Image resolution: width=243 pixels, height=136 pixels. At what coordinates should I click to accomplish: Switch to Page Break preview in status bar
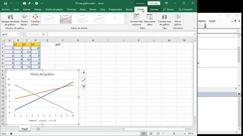(x=158, y=134)
